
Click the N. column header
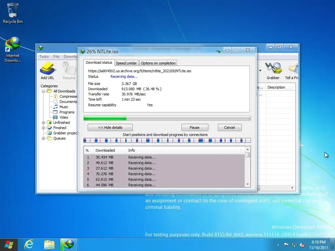[89, 150]
